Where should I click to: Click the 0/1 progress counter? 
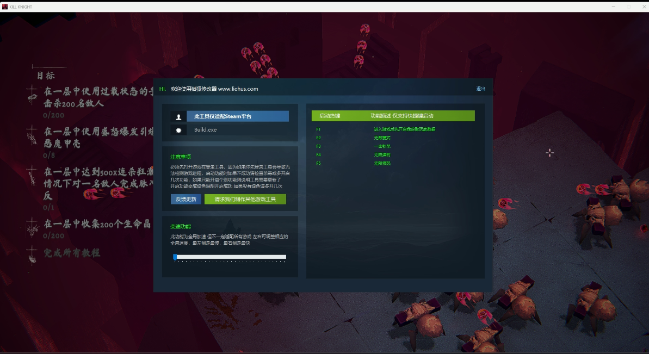[48, 207]
